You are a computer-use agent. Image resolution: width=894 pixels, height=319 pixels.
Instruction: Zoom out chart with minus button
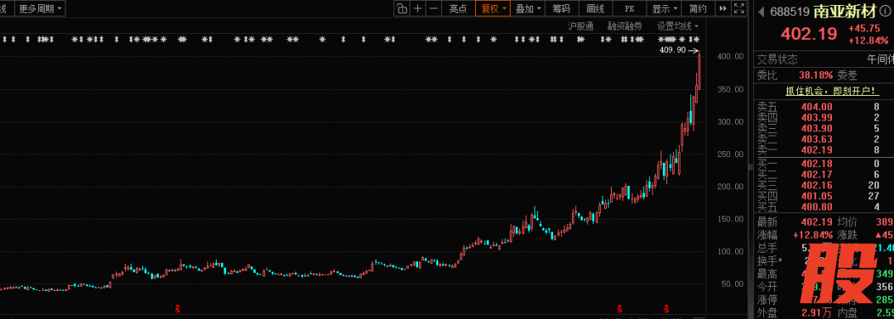[x=434, y=8]
